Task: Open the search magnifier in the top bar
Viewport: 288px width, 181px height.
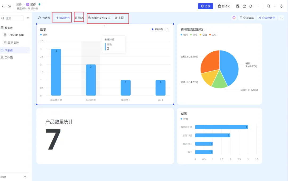Action: (268, 6)
